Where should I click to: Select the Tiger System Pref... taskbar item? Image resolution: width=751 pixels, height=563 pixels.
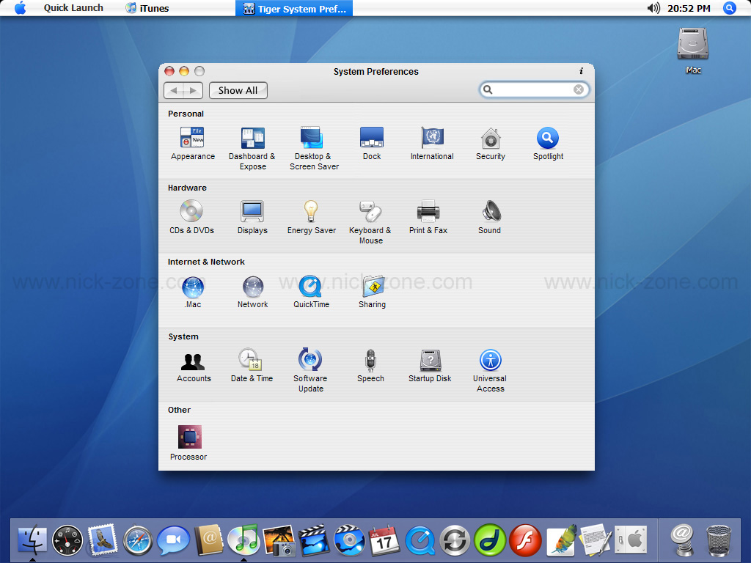pos(294,8)
